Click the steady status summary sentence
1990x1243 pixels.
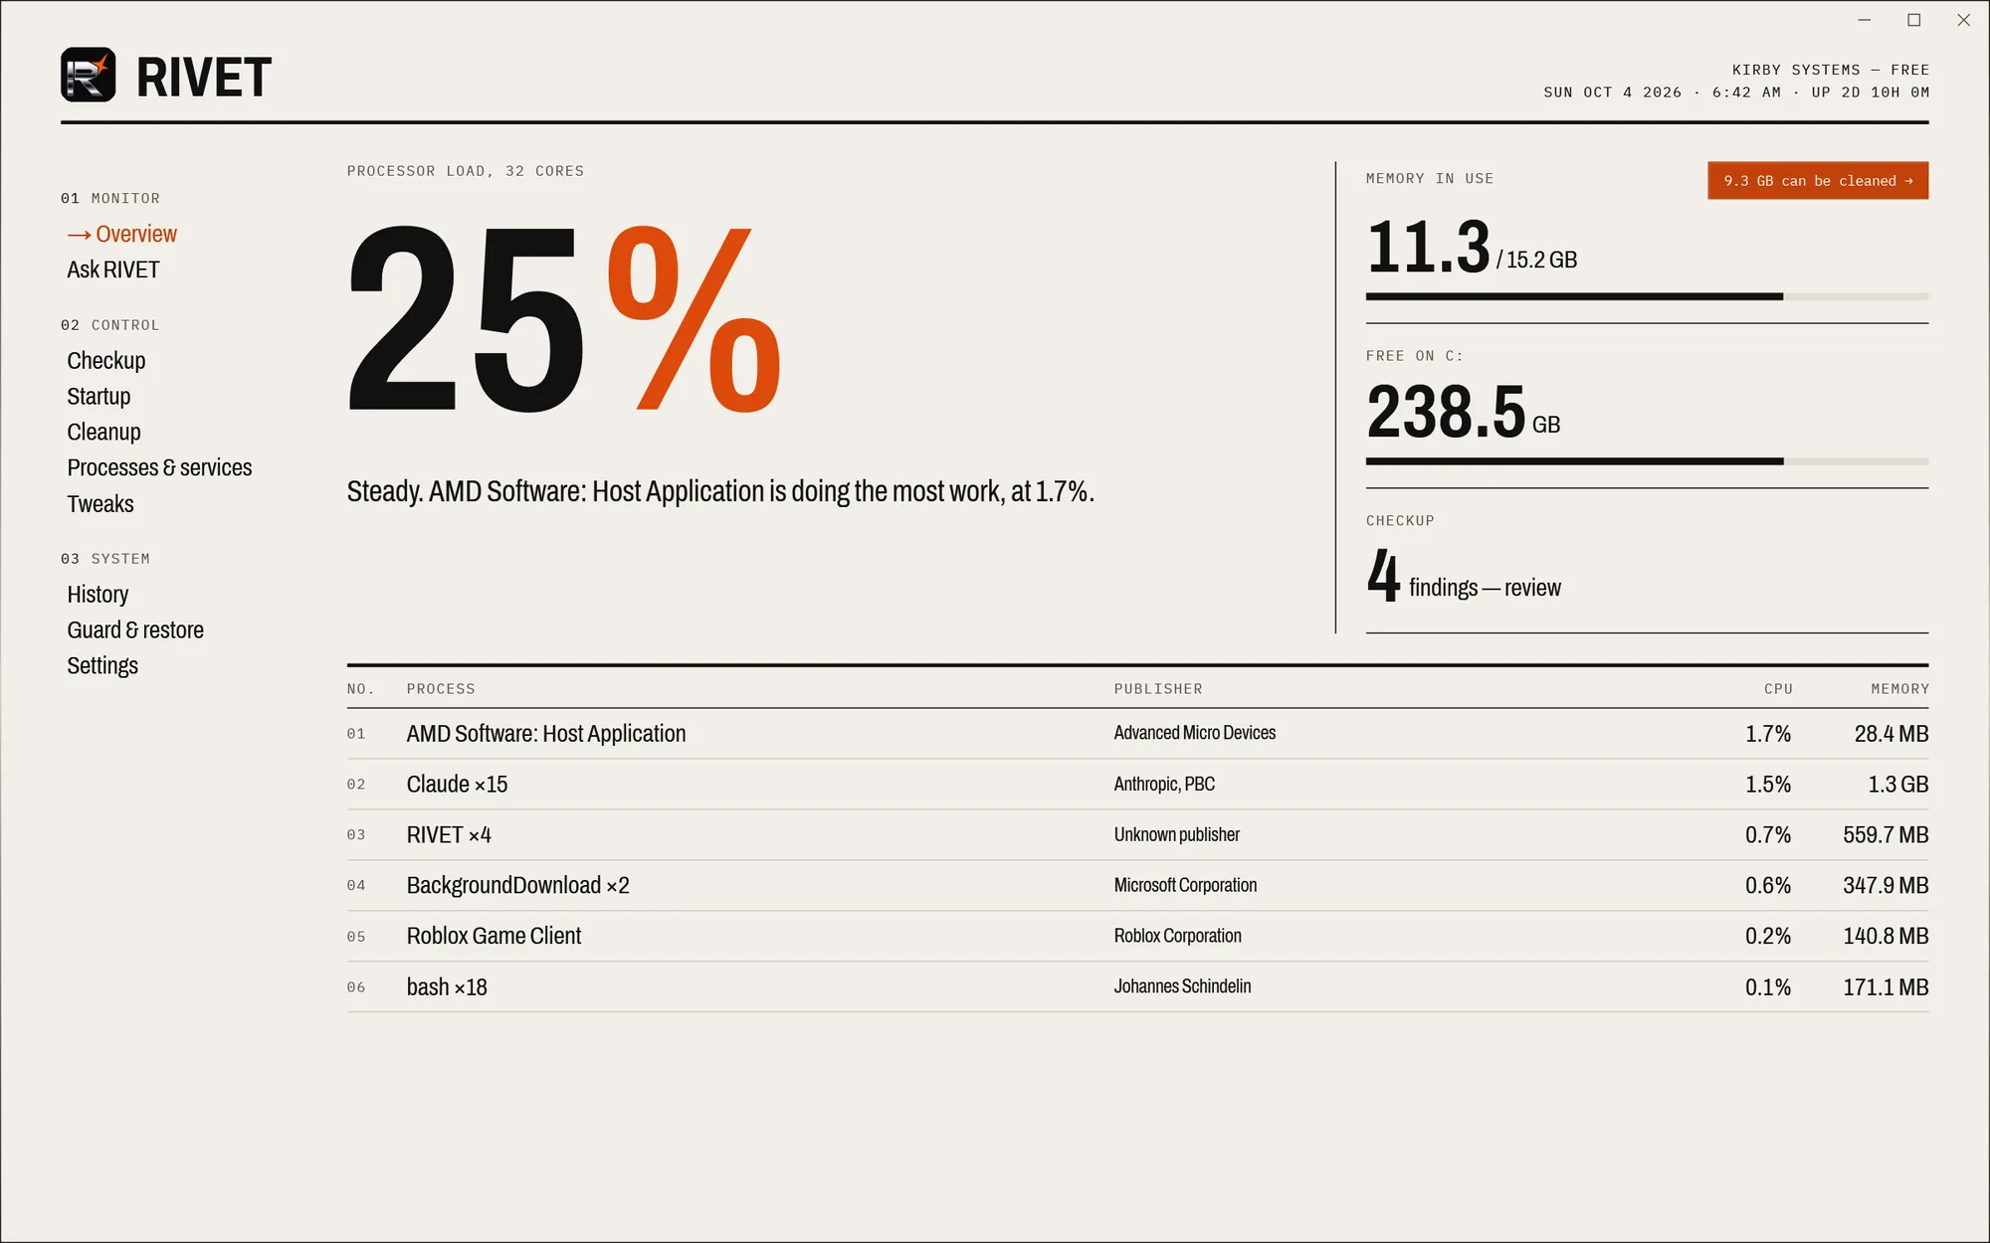(720, 492)
